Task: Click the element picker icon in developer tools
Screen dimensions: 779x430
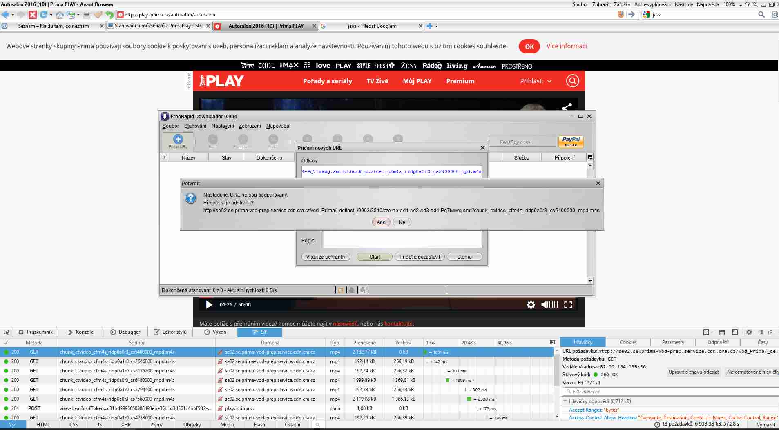Action: 6,332
